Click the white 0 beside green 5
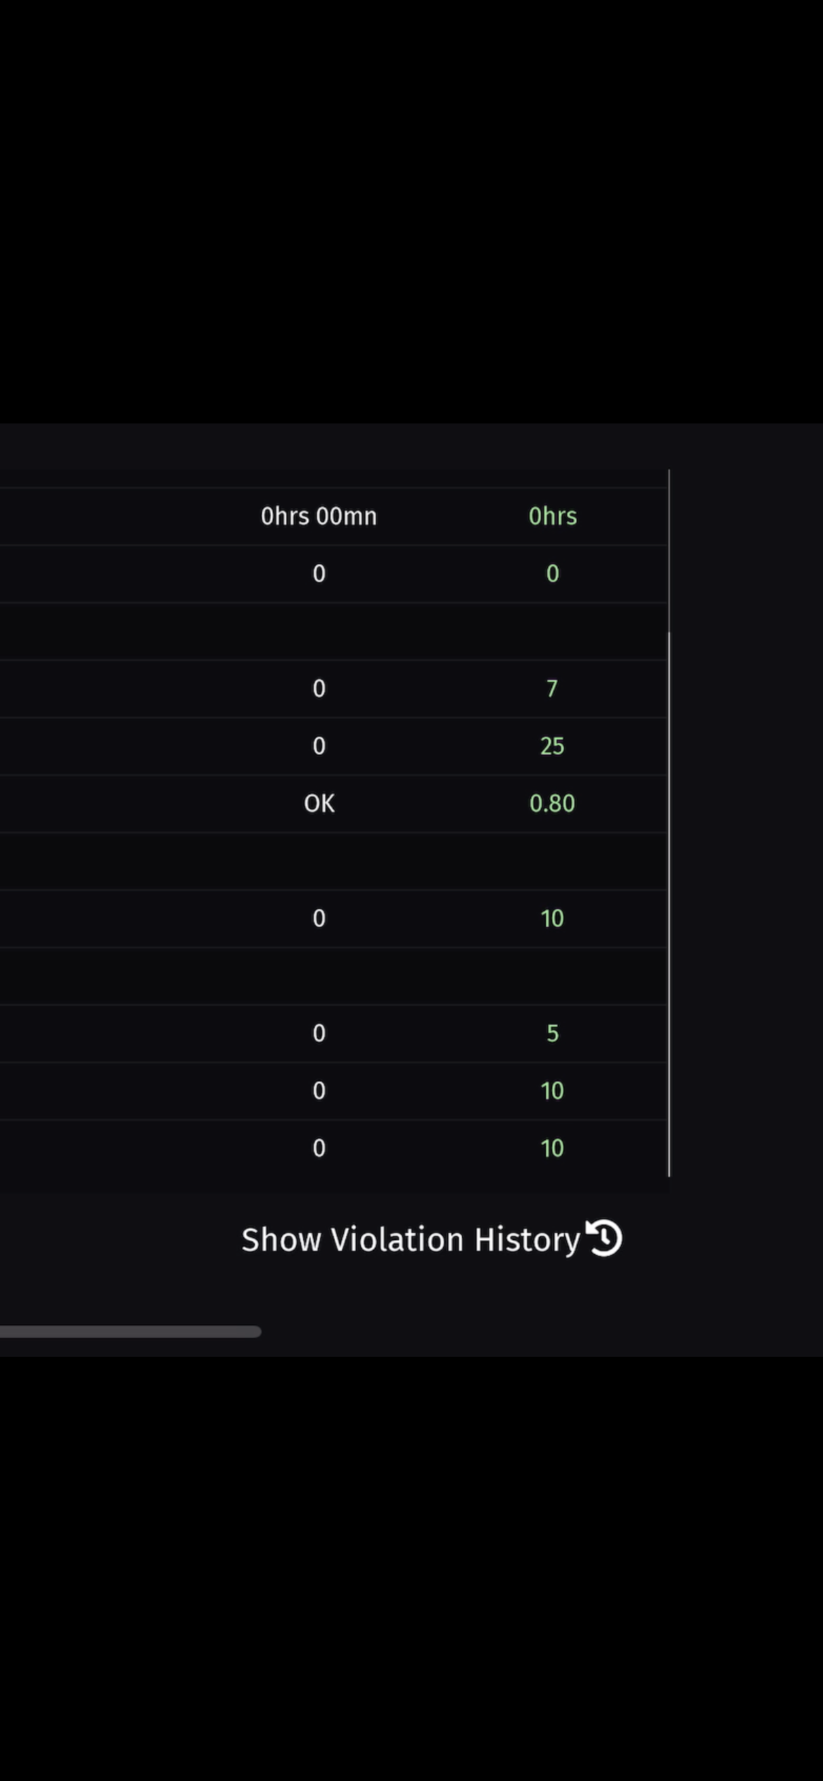This screenshot has width=823, height=1781. (x=319, y=1033)
